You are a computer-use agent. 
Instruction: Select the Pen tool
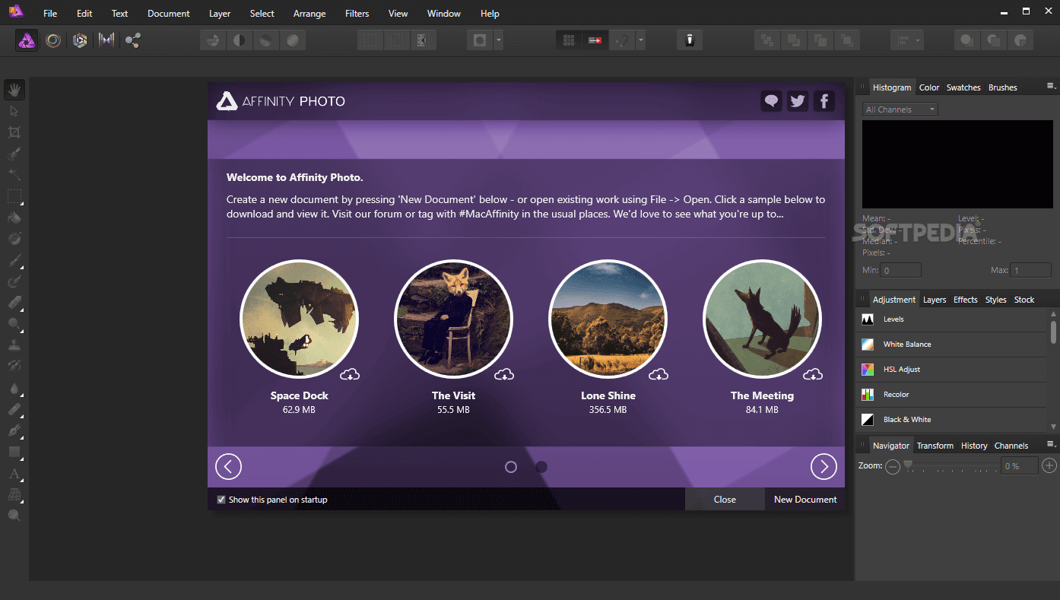[14, 430]
